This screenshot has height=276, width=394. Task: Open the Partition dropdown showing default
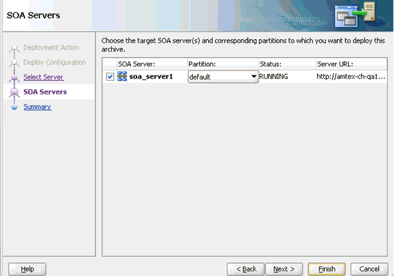223,77
